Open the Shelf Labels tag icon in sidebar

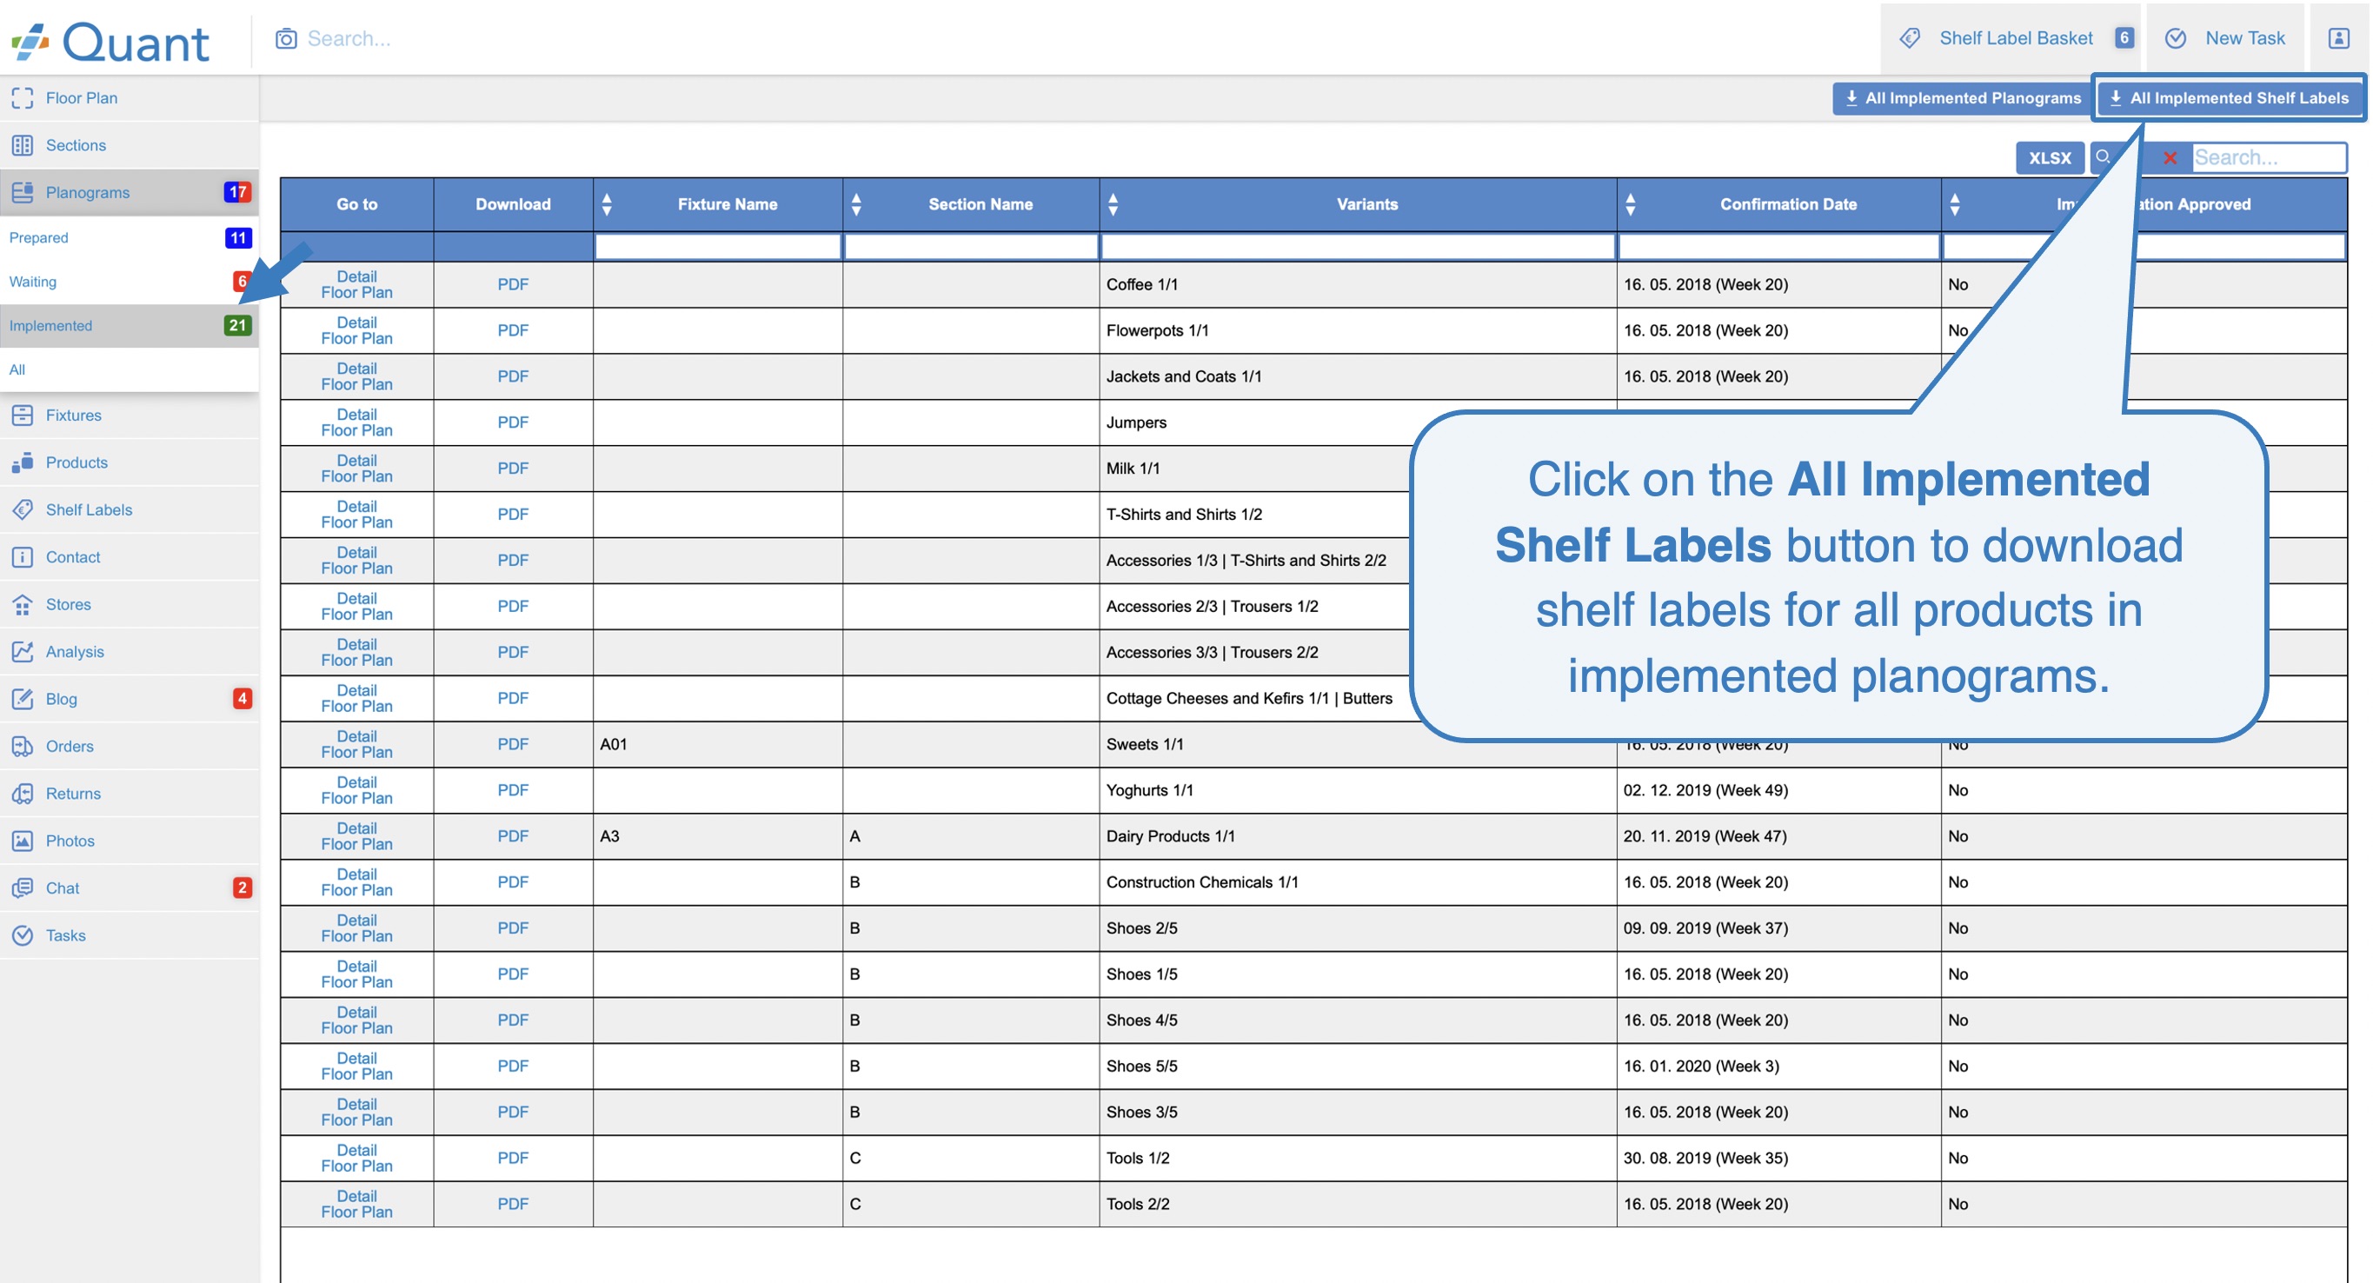click(23, 509)
